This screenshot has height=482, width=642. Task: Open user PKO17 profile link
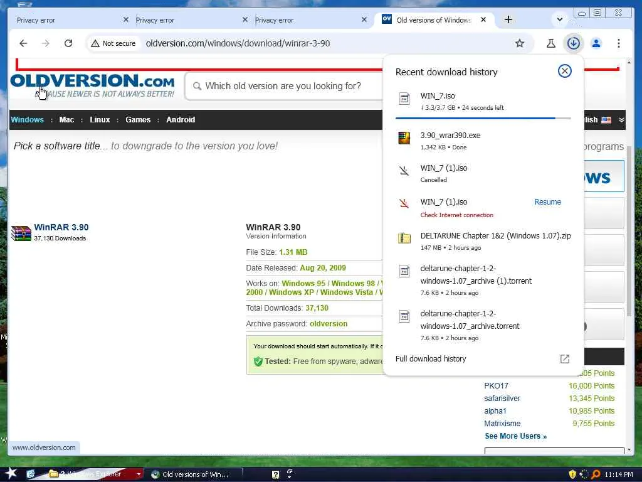tap(496, 386)
